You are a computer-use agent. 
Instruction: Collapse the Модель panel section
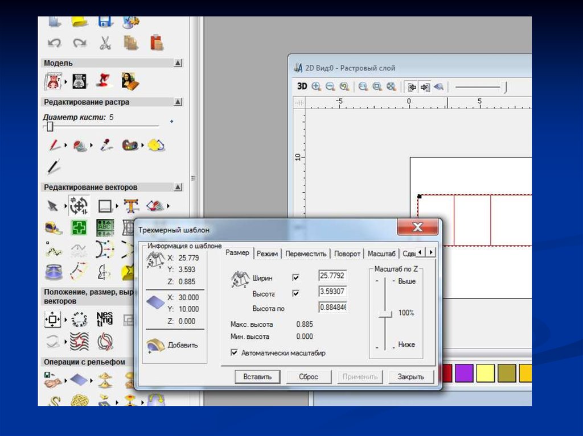[178, 63]
